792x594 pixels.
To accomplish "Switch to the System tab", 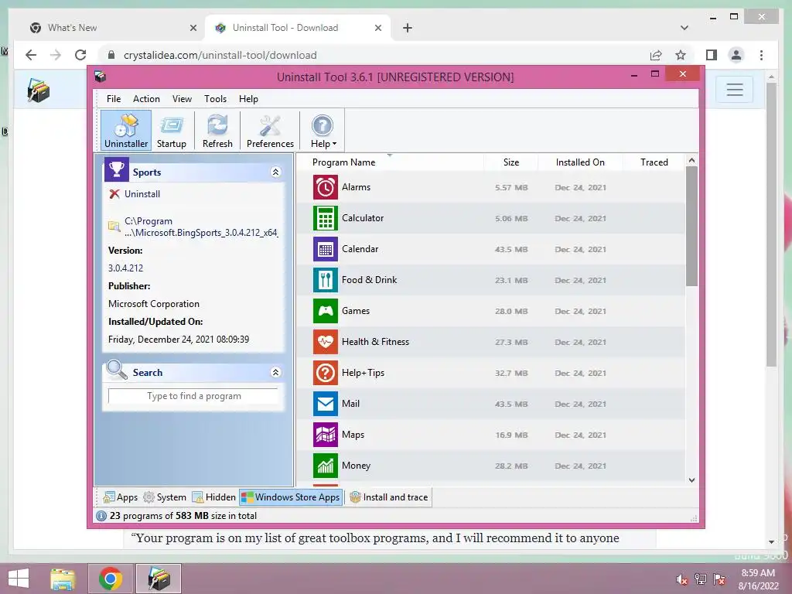I will click(165, 497).
